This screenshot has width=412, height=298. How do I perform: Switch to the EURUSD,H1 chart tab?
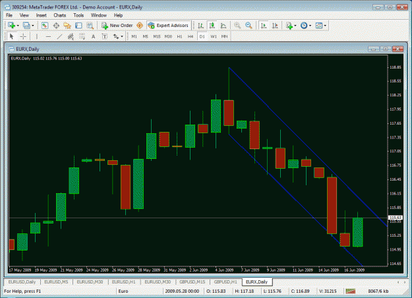pos(123,282)
